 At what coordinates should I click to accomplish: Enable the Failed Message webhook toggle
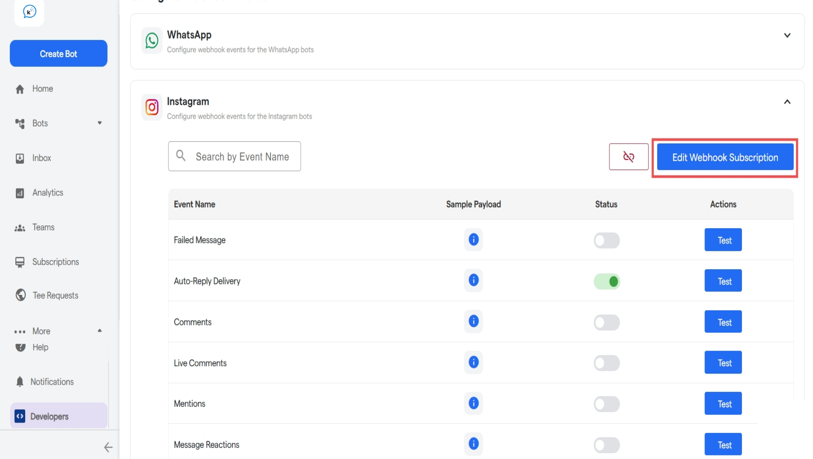[x=606, y=240]
